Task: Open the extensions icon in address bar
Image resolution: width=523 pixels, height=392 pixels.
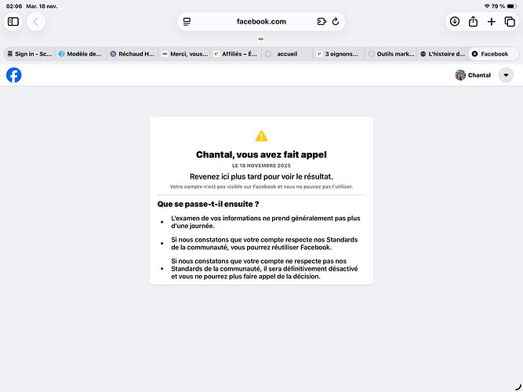Action: 321,22
